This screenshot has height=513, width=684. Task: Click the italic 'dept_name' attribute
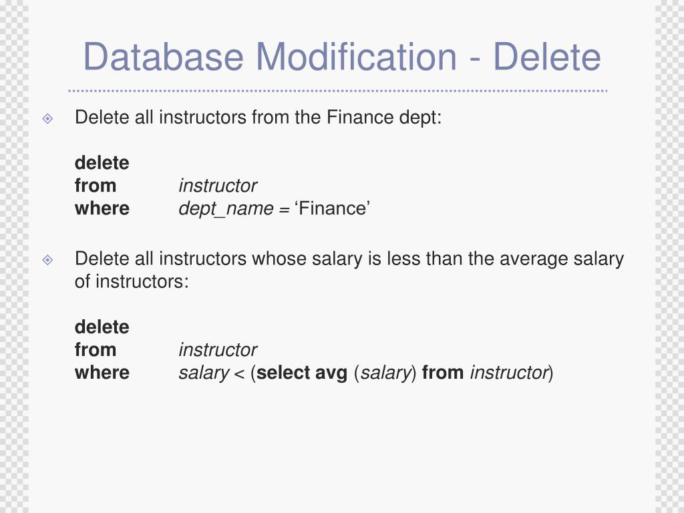(226, 209)
